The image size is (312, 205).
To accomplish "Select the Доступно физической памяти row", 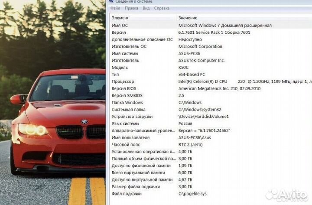I will click(x=211, y=166).
